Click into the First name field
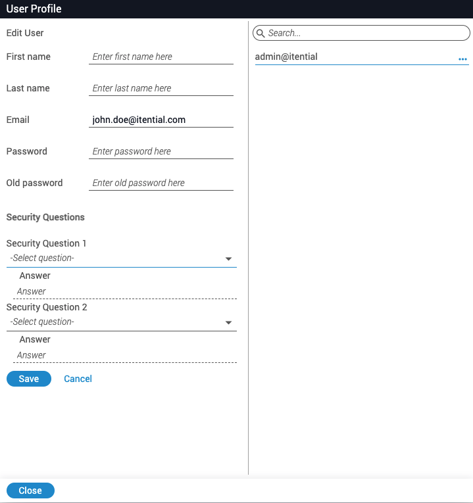This screenshot has height=503, width=473. (x=161, y=57)
